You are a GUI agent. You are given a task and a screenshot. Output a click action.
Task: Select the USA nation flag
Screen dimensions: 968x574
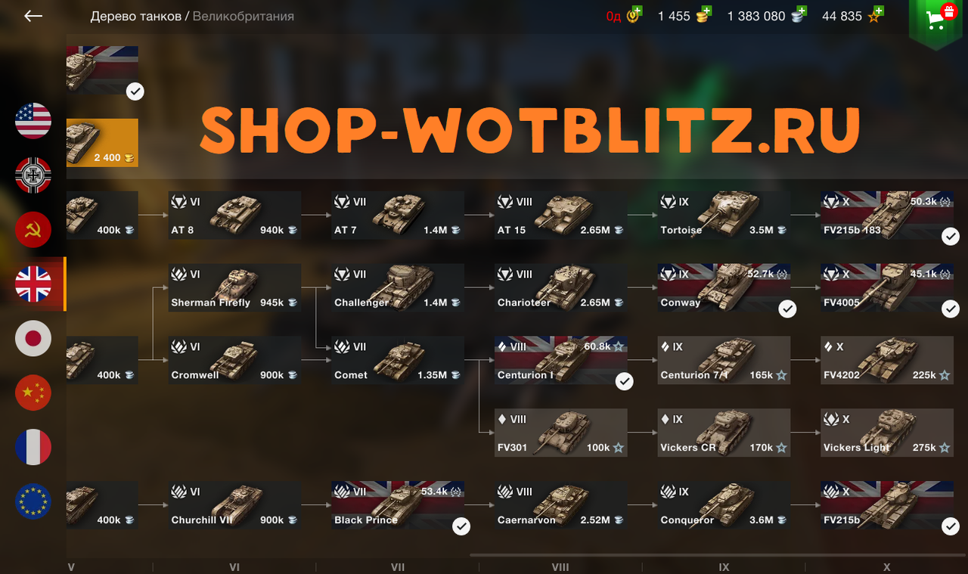[33, 121]
